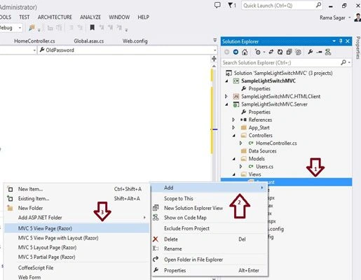Open the ARCHITECTURE menu
Screen dimensions: 361x280
[x=55, y=17]
